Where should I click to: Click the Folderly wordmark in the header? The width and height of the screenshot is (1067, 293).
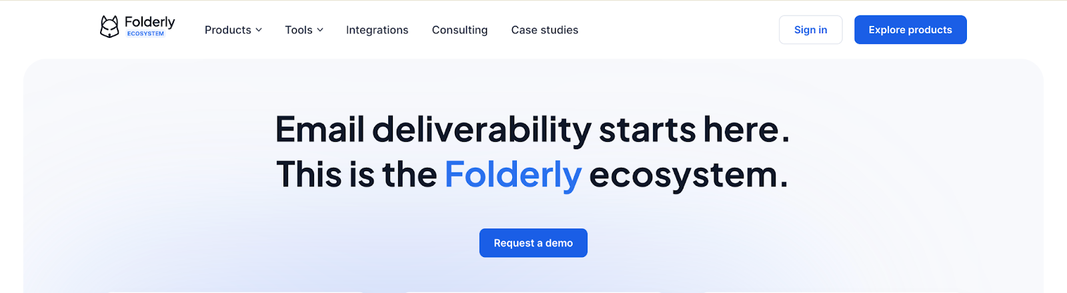click(x=150, y=22)
